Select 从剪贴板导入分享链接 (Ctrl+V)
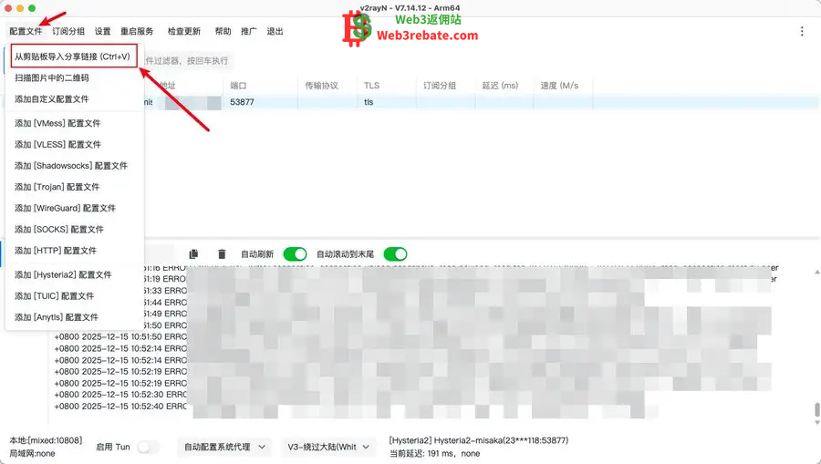The height and width of the screenshot is (464, 821). point(74,57)
